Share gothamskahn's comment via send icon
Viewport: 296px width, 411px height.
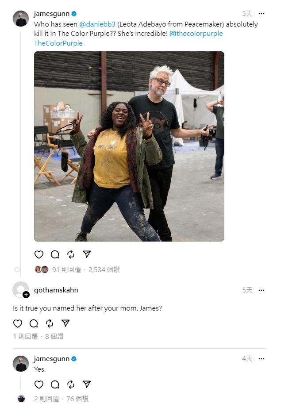click(x=65, y=323)
